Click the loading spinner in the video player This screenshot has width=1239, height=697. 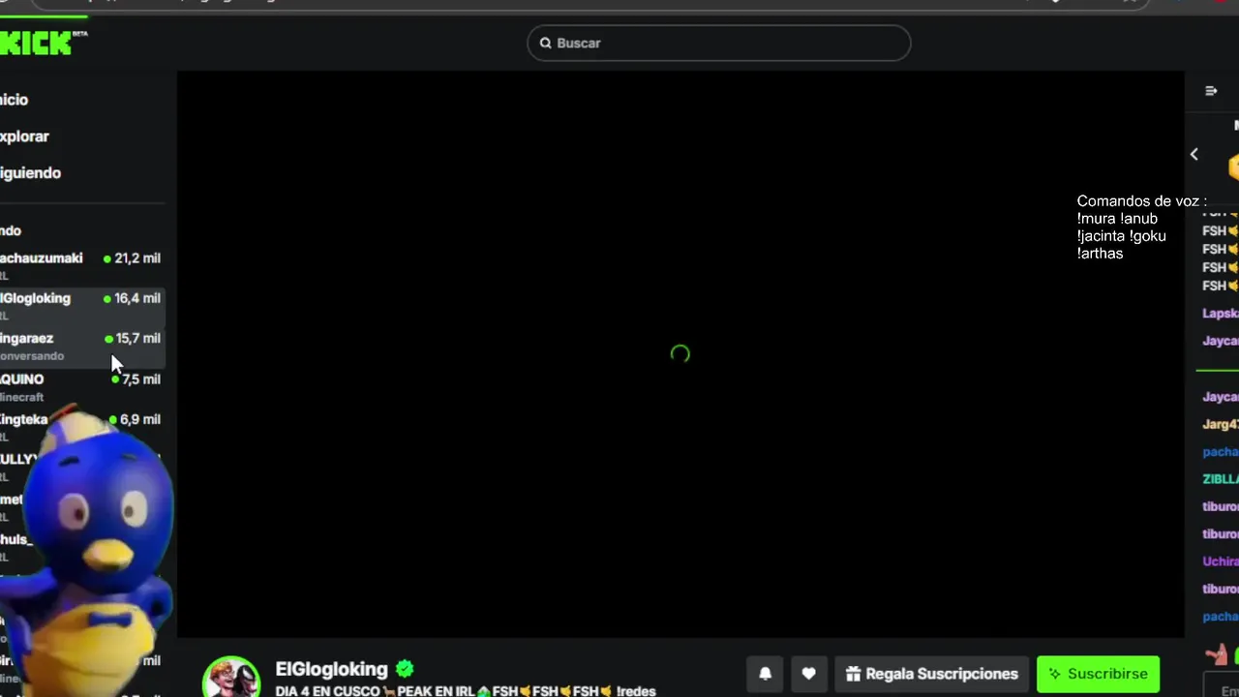tap(680, 354)
